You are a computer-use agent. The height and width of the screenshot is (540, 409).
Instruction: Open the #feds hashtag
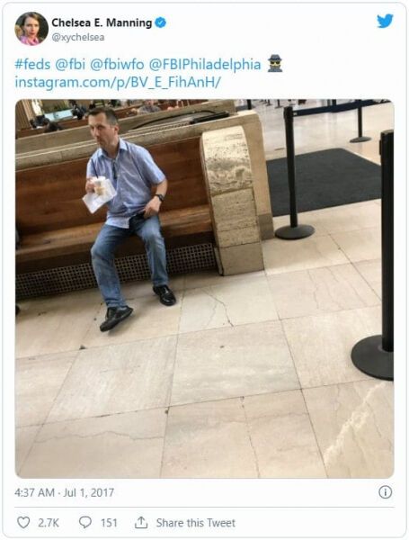(32, 65)
